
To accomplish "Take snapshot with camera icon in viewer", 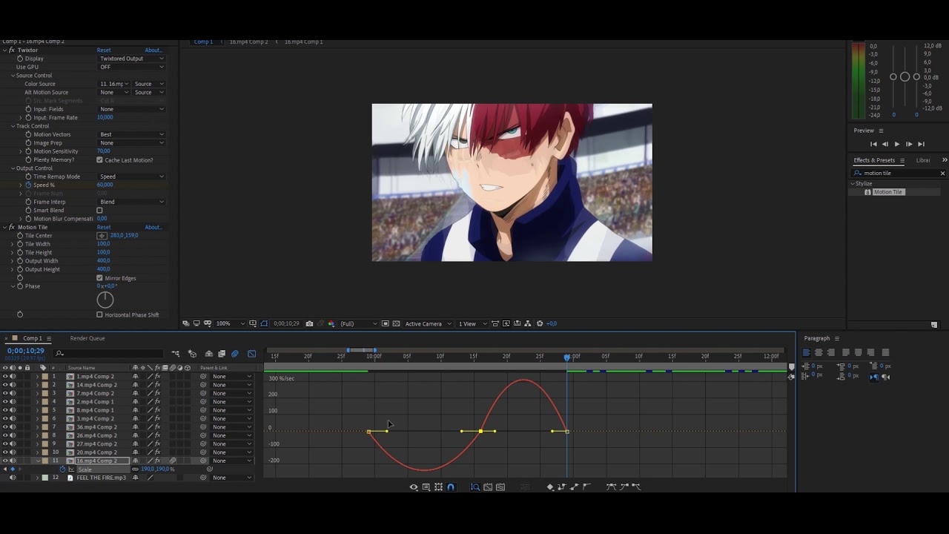I will (309, 323).
